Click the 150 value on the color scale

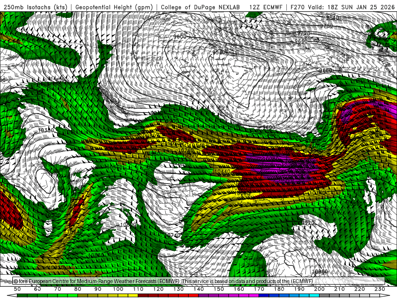[219, 289]
